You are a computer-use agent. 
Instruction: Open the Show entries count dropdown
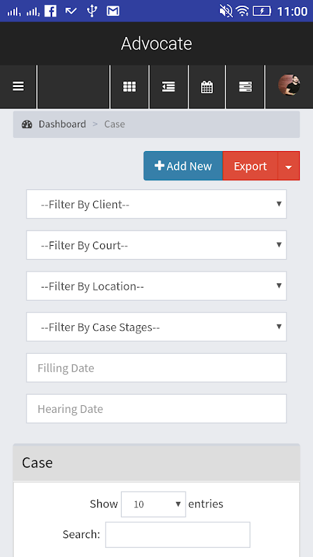(x=153, y=504)
